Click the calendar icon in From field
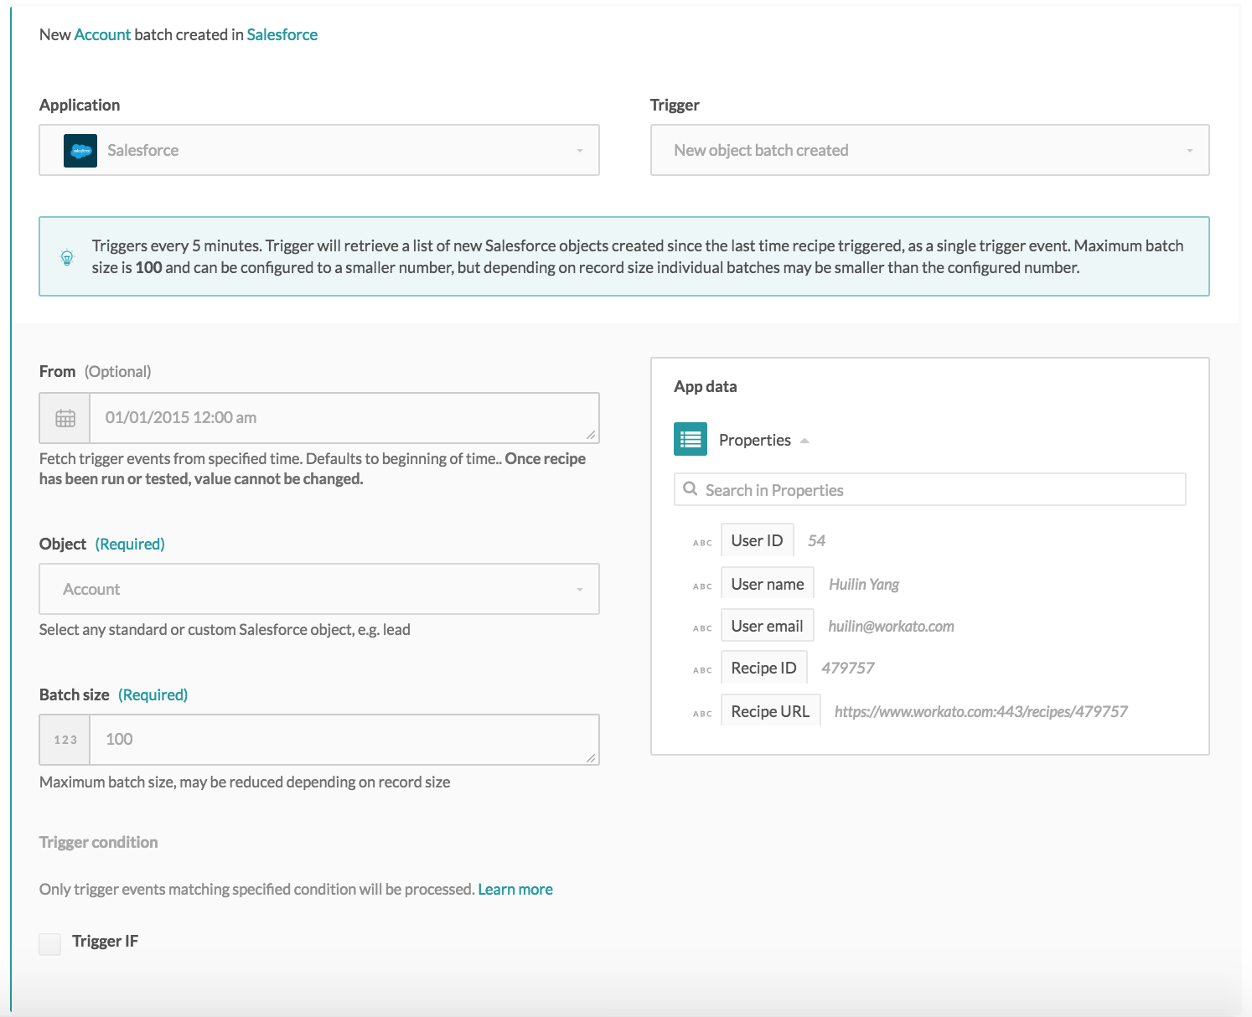This screenshot has width=1252, height=1017. (65, 418)
